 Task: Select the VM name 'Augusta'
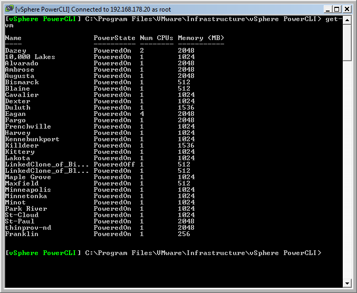(x=20, y=76)
